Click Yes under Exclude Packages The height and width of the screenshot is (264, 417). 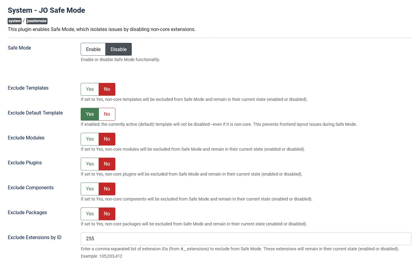[x=90, y=214]
